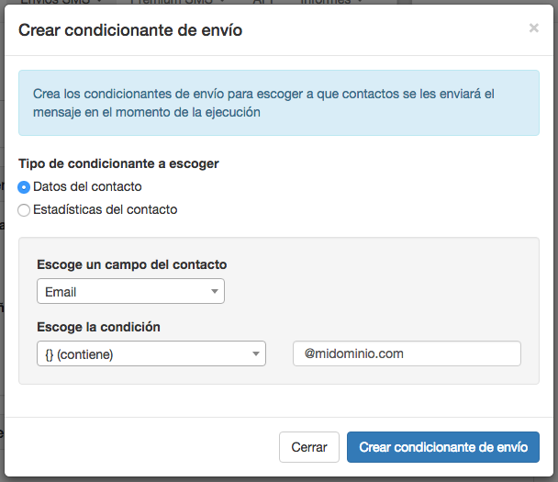Close the dialog with the X icon
Image resolution: width=558 pixels, height=482 pixels.
click(533, 28)
